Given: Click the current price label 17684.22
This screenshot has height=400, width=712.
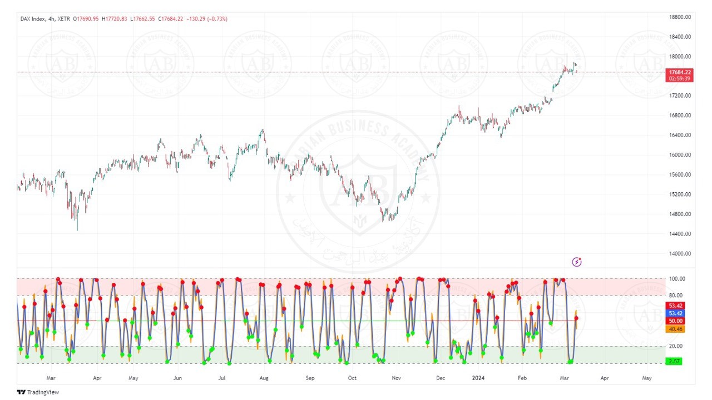Looking at the screenshot, I should pos(680,72).
